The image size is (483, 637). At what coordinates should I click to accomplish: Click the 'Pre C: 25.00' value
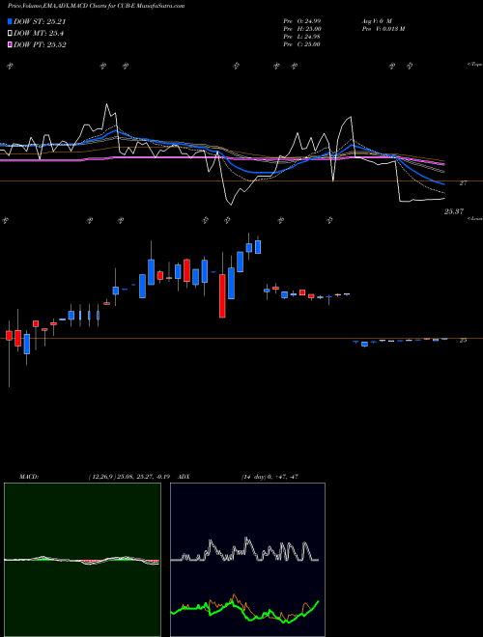(x=301, y=44)
